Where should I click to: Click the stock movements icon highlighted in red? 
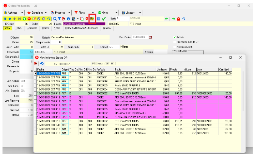(x=92, y=19)
